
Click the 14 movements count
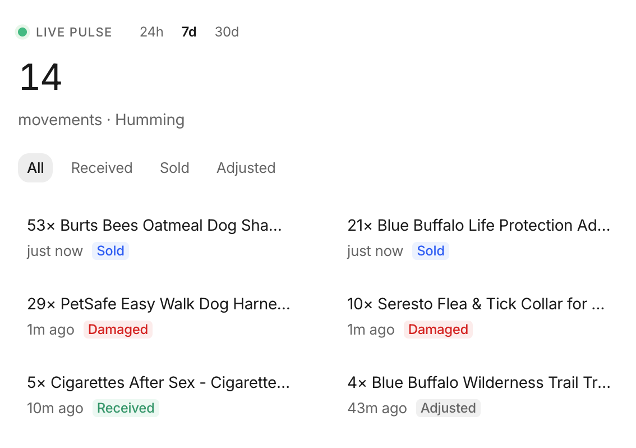pos(40,77)
